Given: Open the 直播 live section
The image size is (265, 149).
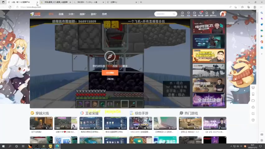Looking at the screenshot, I should tap(61, 14).
